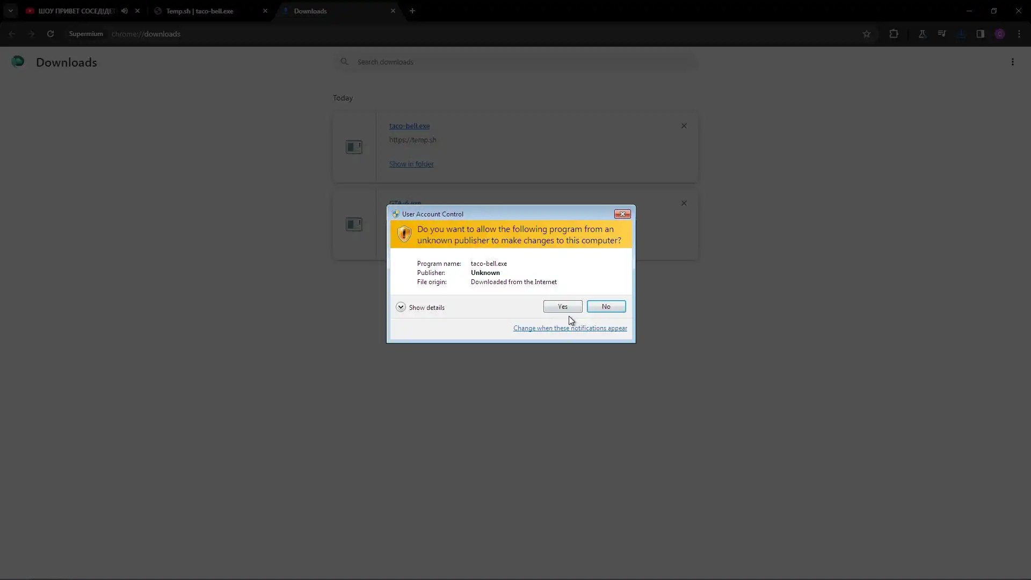Click Yes in User Account Control
The image size is (1031, 580).
[x=562, y=307]
